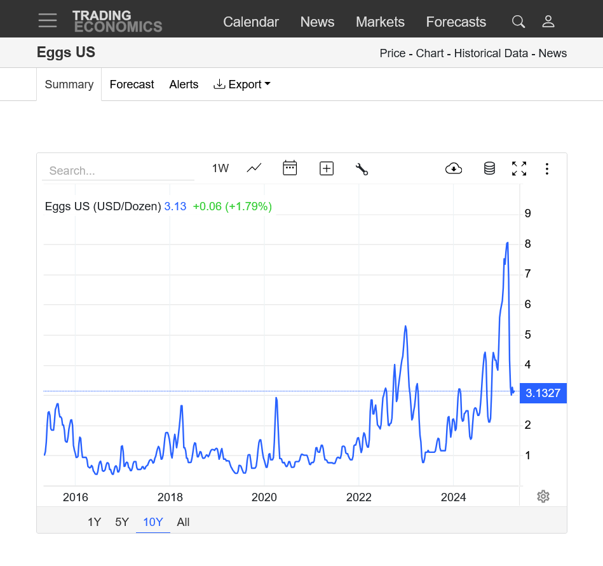The width and height of the screenshot is (603, 566).
Task: Click the search magnifier icon
Action: coord(518,22)
